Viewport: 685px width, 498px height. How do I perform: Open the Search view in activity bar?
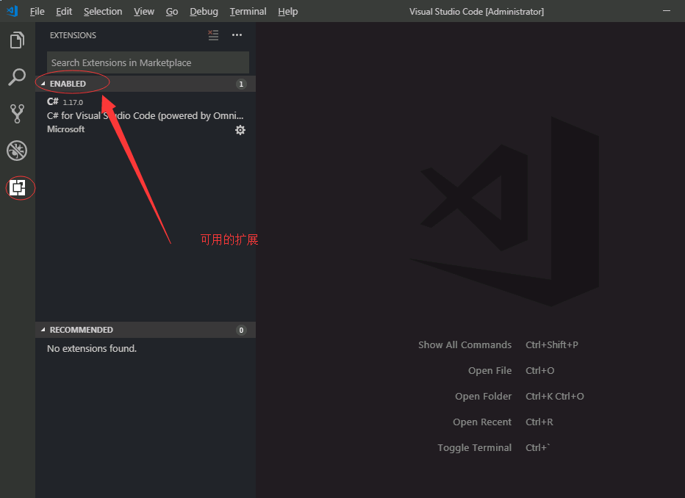click(17, 77)
